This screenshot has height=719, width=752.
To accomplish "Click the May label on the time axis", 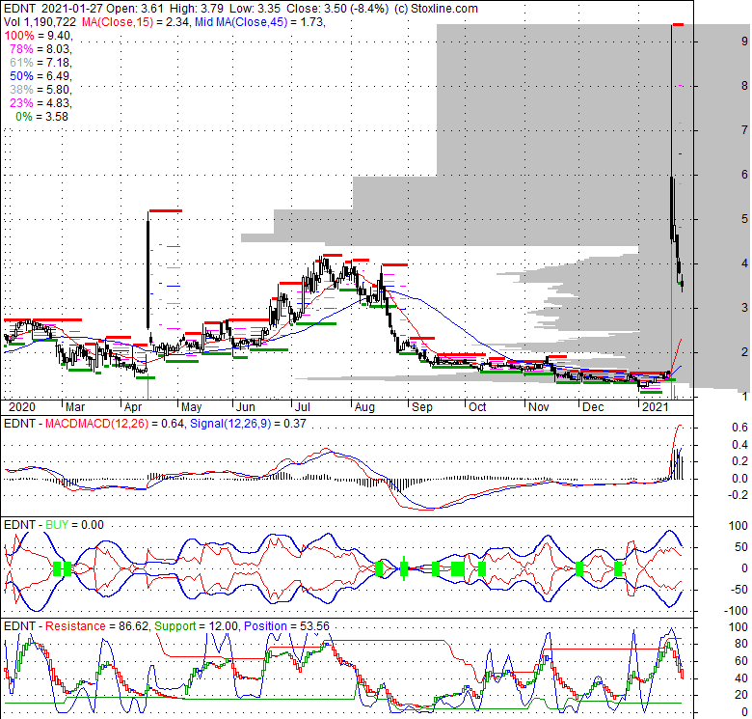I will pos(191,407).
